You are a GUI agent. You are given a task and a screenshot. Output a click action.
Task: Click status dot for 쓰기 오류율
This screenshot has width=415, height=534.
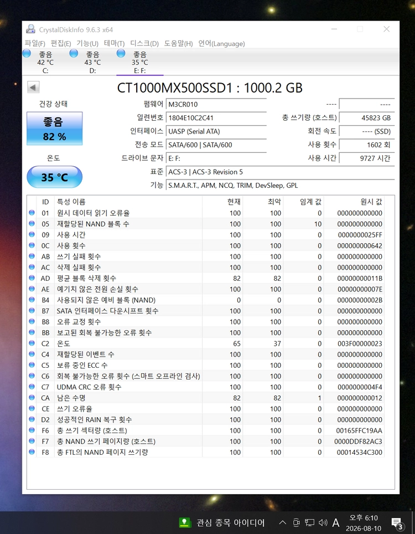32,408
